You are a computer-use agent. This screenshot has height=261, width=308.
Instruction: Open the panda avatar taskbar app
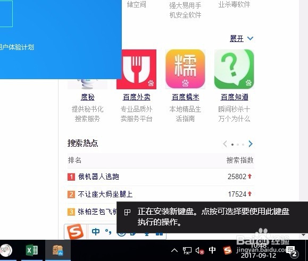click(x=6, y=250)
